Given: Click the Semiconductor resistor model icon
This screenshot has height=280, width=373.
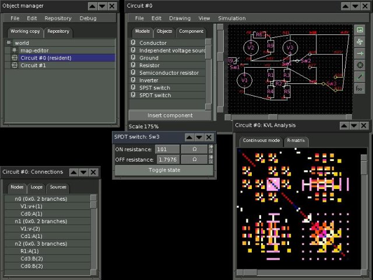Looking at the screenshot, I should point(133,72).
